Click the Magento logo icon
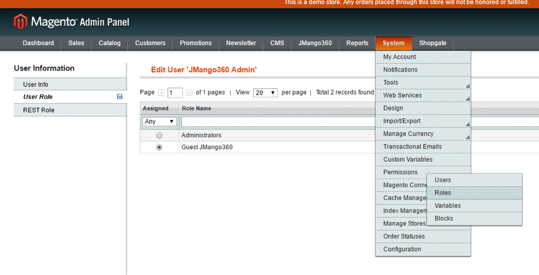The width and height of the screenshot is (539, 275). [x=21, y=21]
